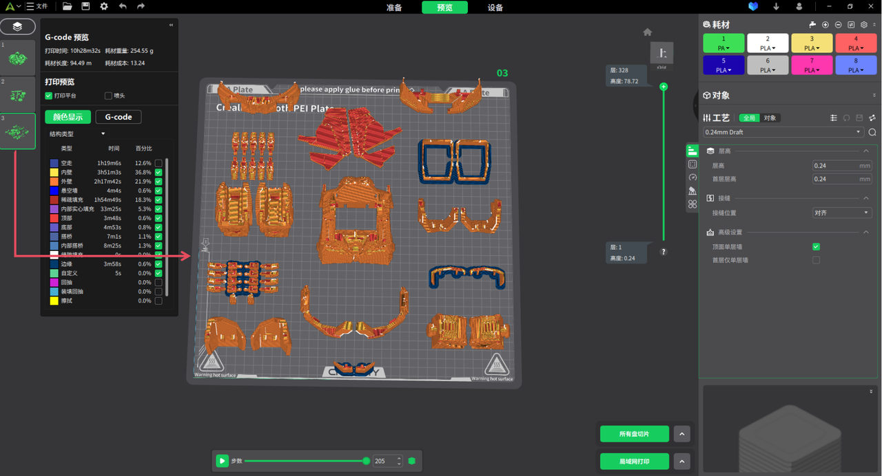This screenshot has height=476, width=882.
Task: Switch to the 设备 tab
Action: [x=495, y=8]
